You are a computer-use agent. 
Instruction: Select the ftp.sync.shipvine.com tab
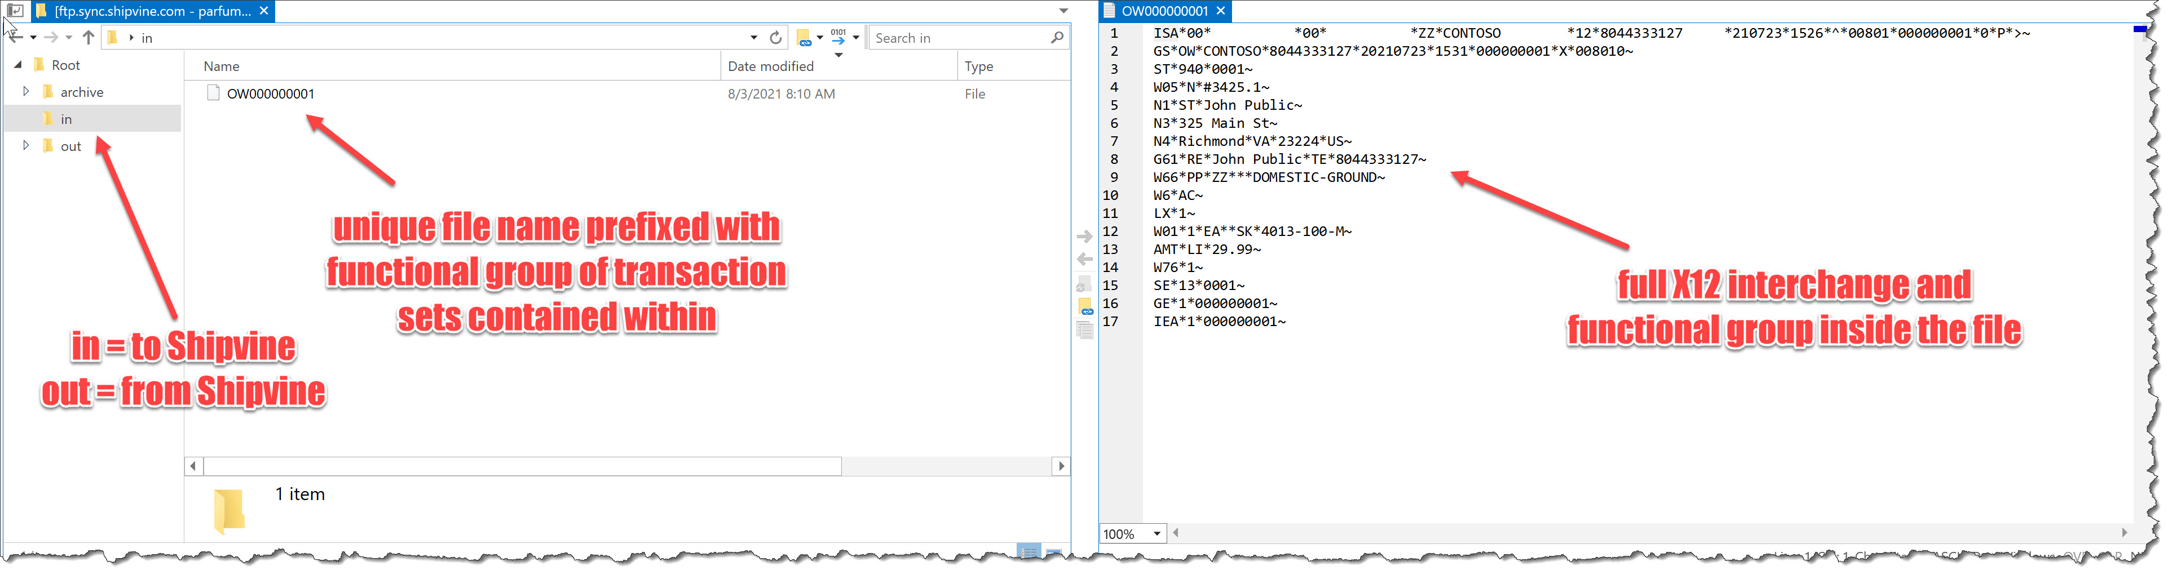click(x=152, y=11)
